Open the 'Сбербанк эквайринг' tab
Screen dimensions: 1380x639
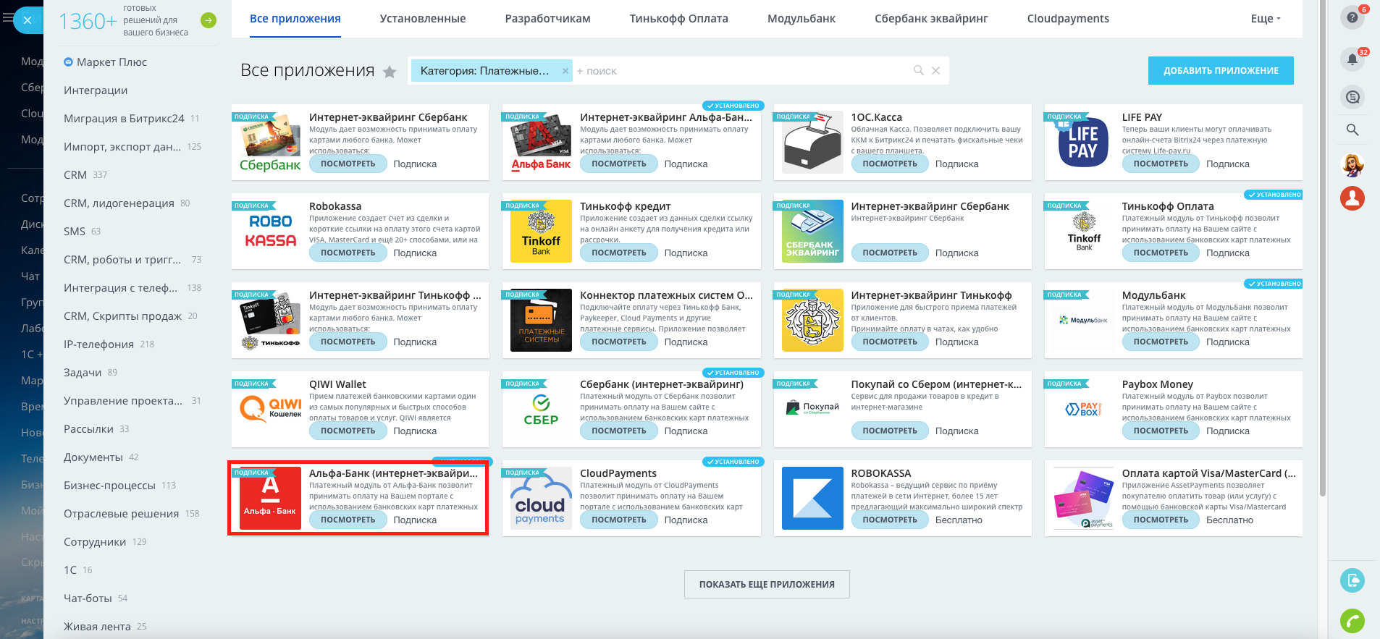931,19
